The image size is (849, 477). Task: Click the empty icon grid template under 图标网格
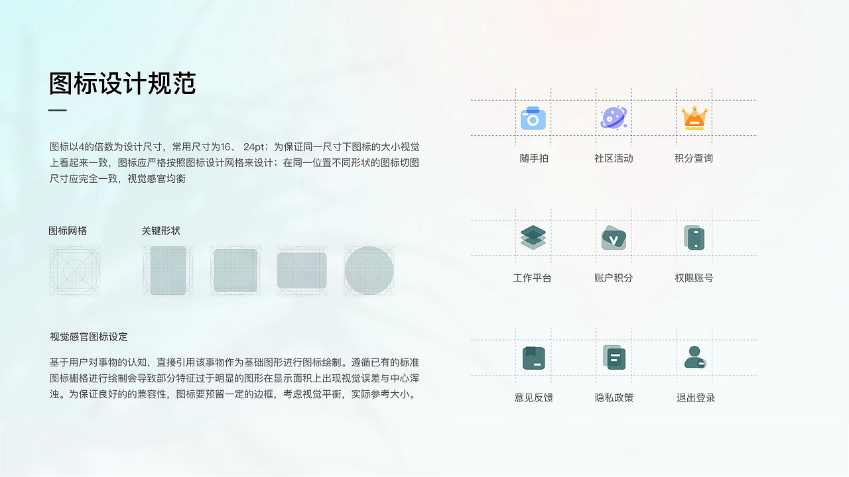74,270
